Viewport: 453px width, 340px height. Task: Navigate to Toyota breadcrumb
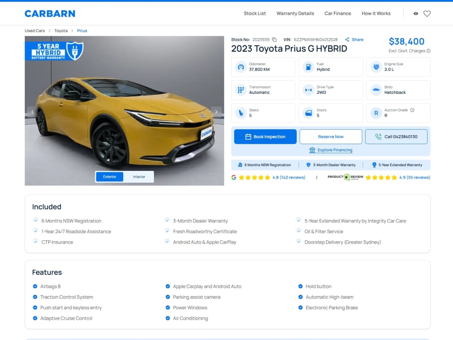click(x=61, y=31)
